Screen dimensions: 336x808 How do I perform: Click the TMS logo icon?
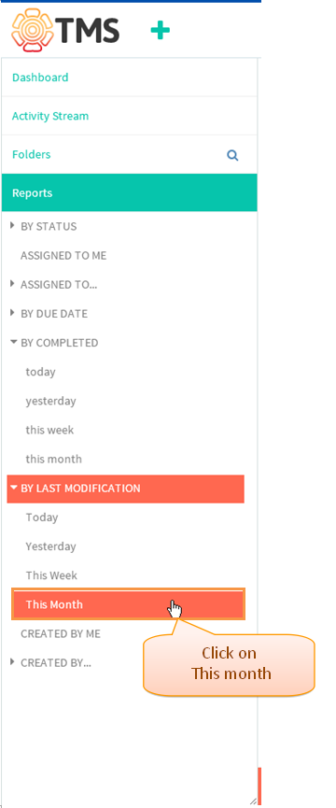[33, 31]
